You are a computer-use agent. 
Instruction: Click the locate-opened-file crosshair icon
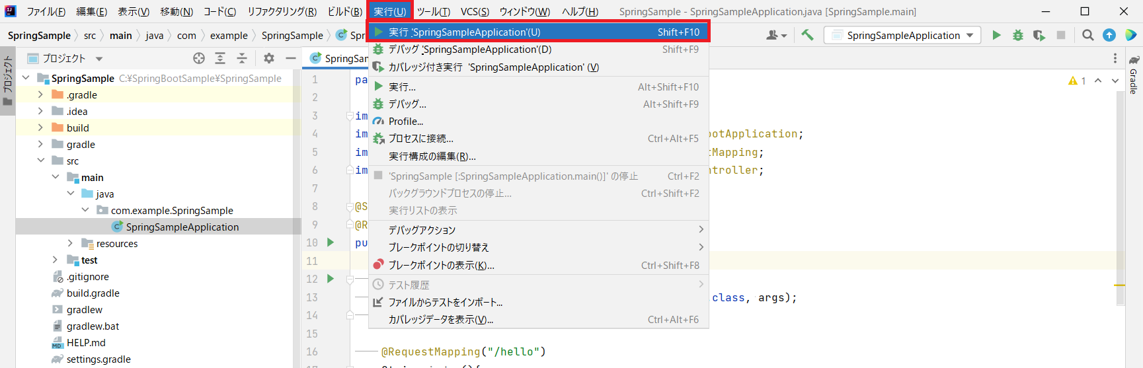click(x=199, y=58)
